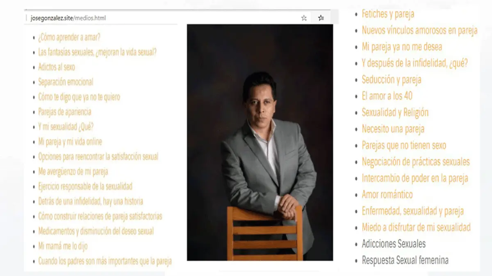492x276 pixels.
Task: Open the 'Adictos al sexo' link
Action: click(57, 67)
